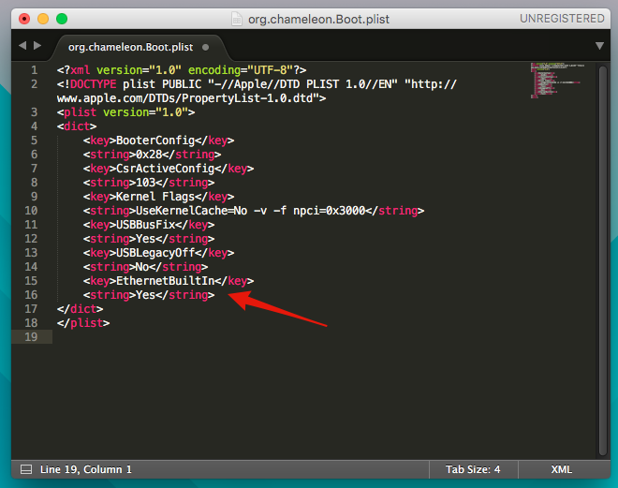This screenshot has width=618, height=488.
Task: Click the green zoom window button
Action: (62, 19)
